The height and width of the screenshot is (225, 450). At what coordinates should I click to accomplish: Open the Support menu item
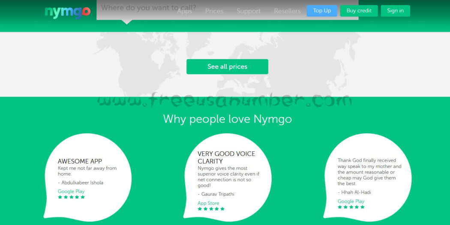click(x=249, y=11)
